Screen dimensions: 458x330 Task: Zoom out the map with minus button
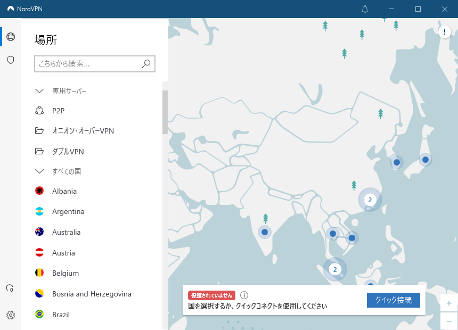[449, 321]
